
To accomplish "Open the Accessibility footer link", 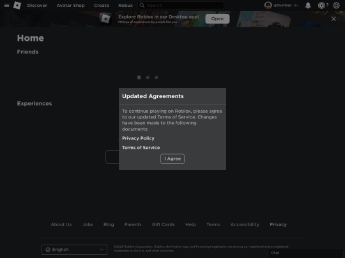I will (x=245, y=224).
